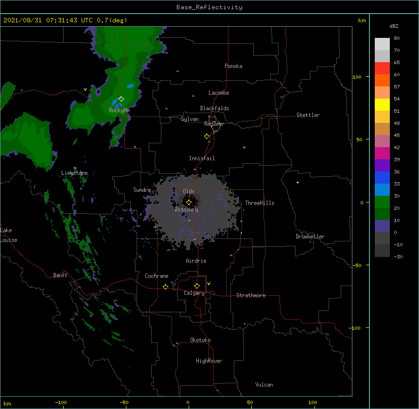Image resolution: width=419 pixels, height=409 pixels.
Task: Click the -50 tick on bottom horizontal axis
Action: pos(124,402)
